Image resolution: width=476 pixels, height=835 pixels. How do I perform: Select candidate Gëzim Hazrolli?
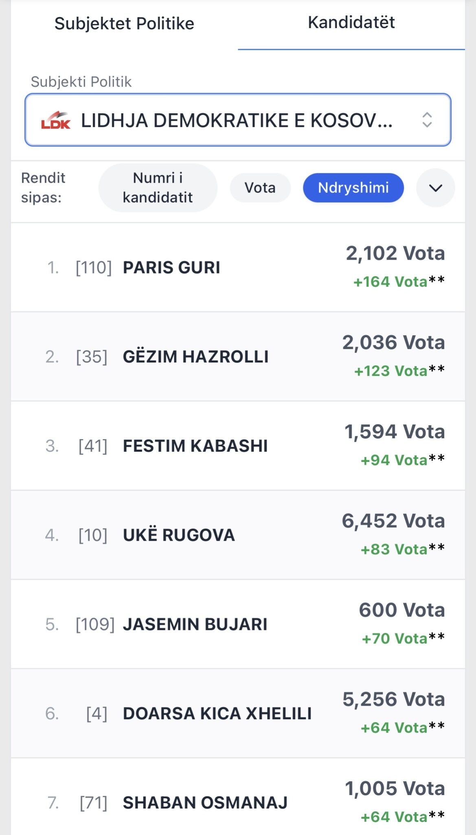click(195, 357)
